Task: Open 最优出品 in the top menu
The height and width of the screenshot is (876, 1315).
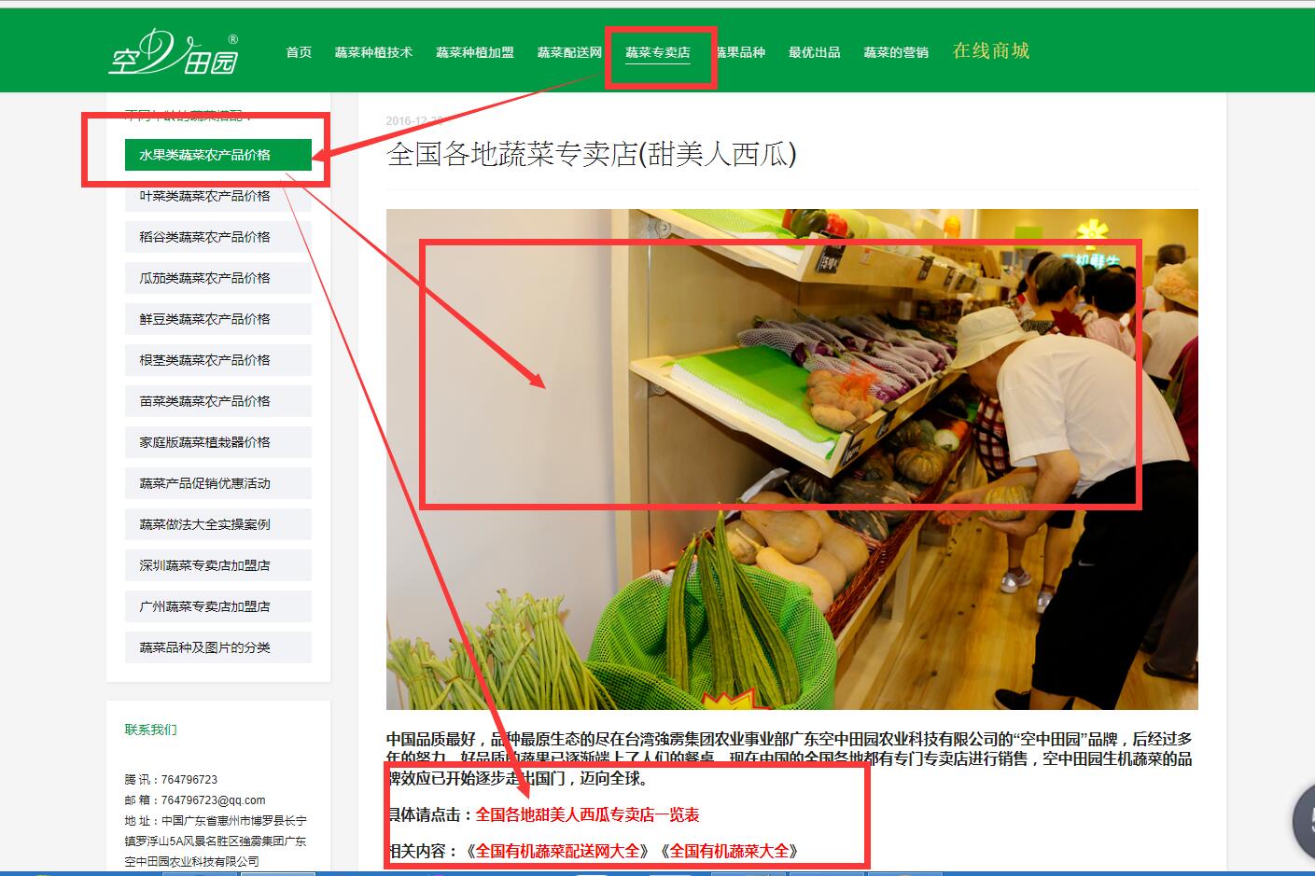Action: 814,52
